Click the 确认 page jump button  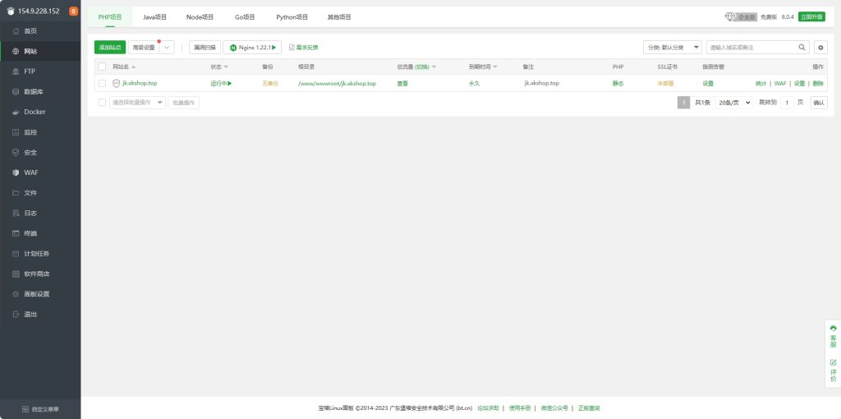point(819,103)
